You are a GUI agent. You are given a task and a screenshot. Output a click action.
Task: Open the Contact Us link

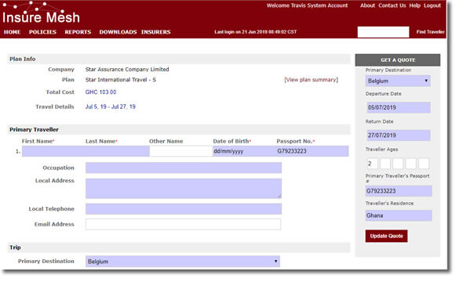click(x=392, y=5)
